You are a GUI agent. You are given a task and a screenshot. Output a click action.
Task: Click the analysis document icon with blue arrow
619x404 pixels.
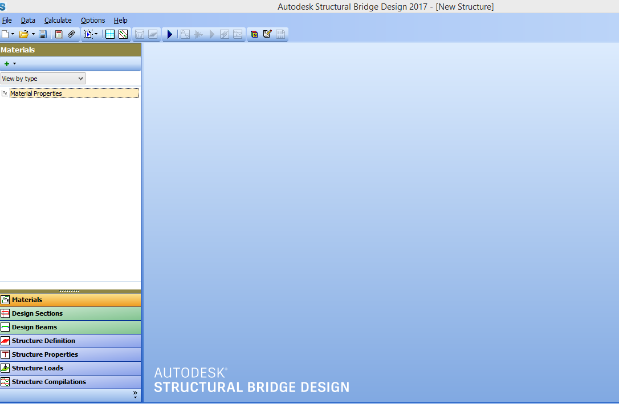pos(88,34)
